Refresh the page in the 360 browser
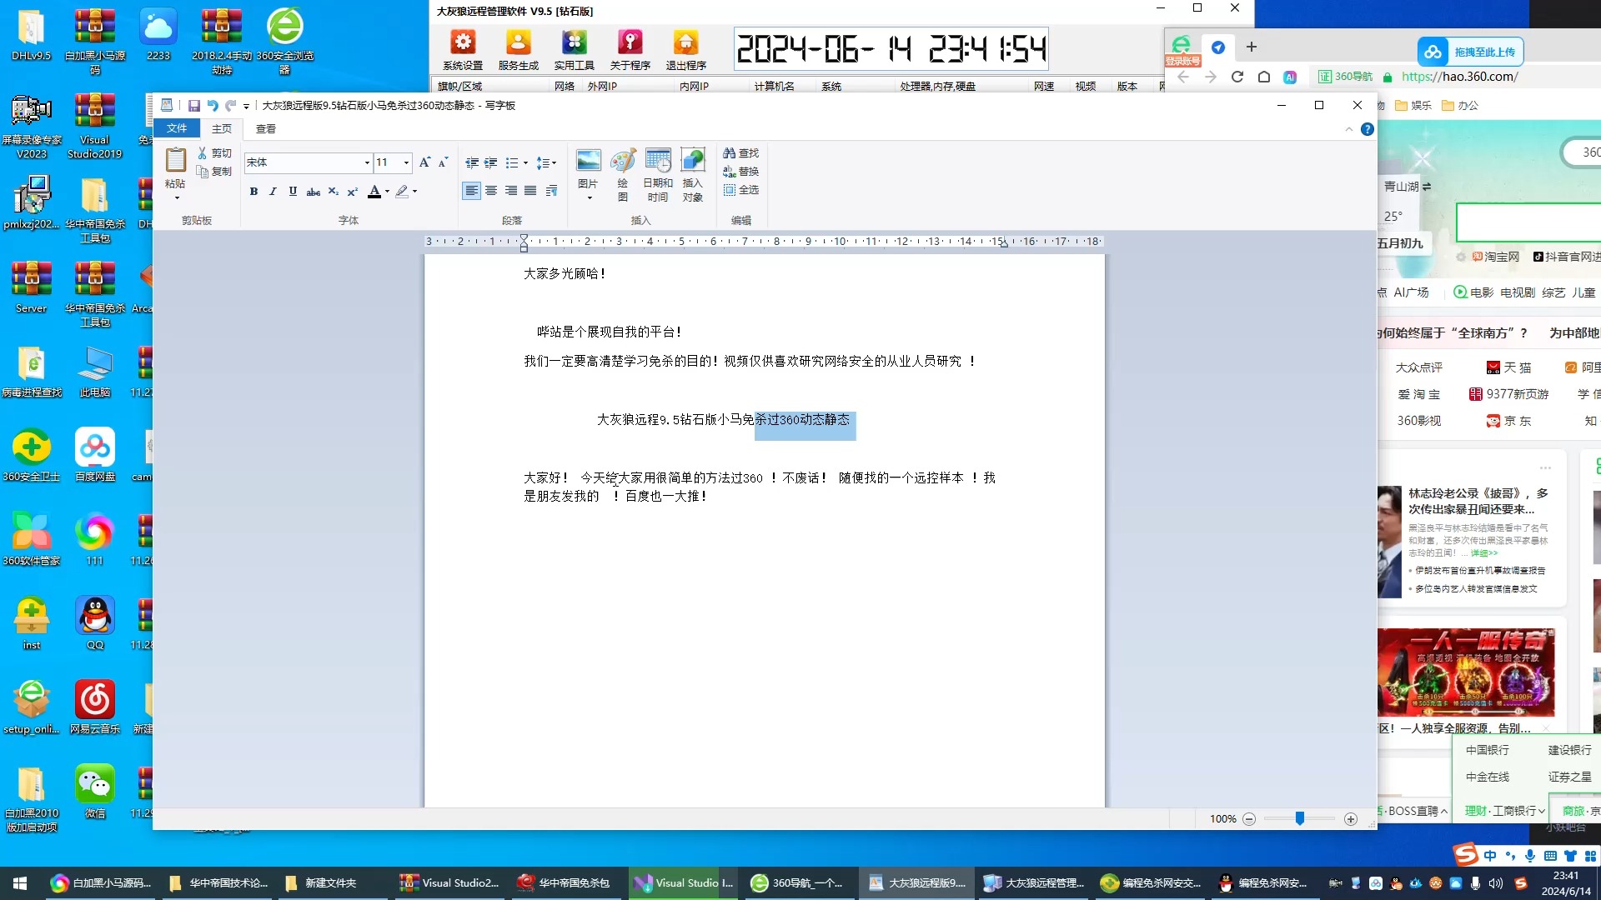 coord(1237,77)
